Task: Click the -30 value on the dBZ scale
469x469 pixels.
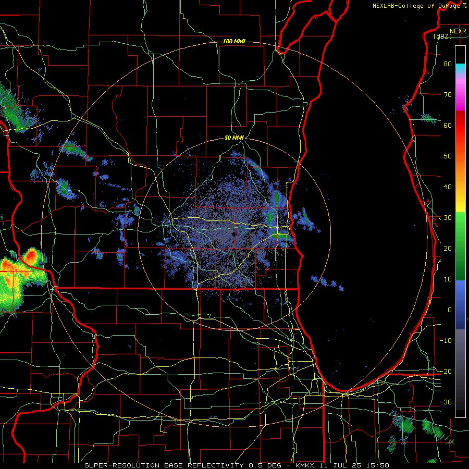Action: [x=446, y=402]
